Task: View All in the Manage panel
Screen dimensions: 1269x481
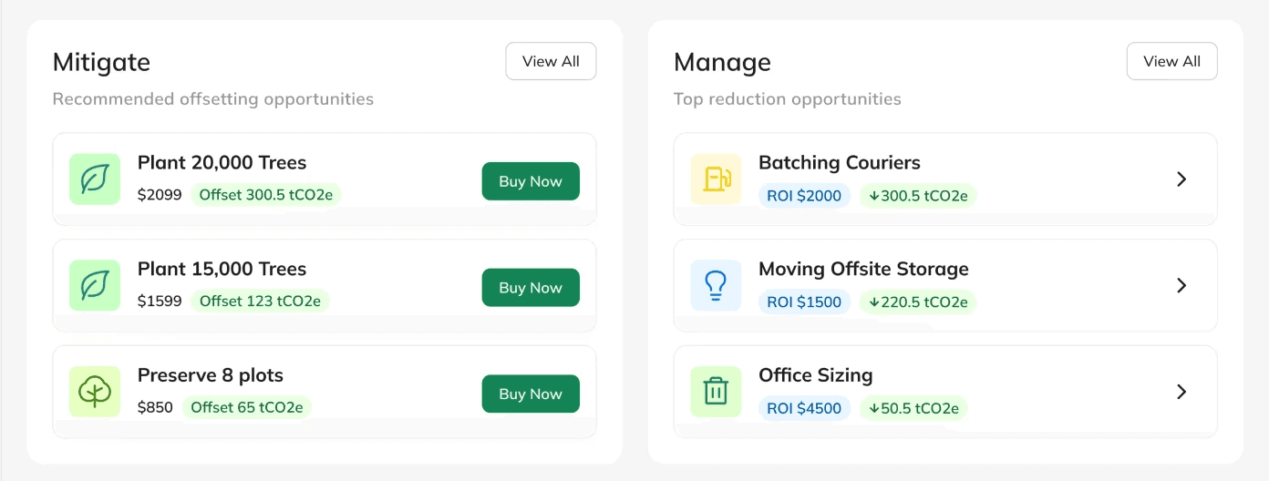Action: [x=1171, y=61]
